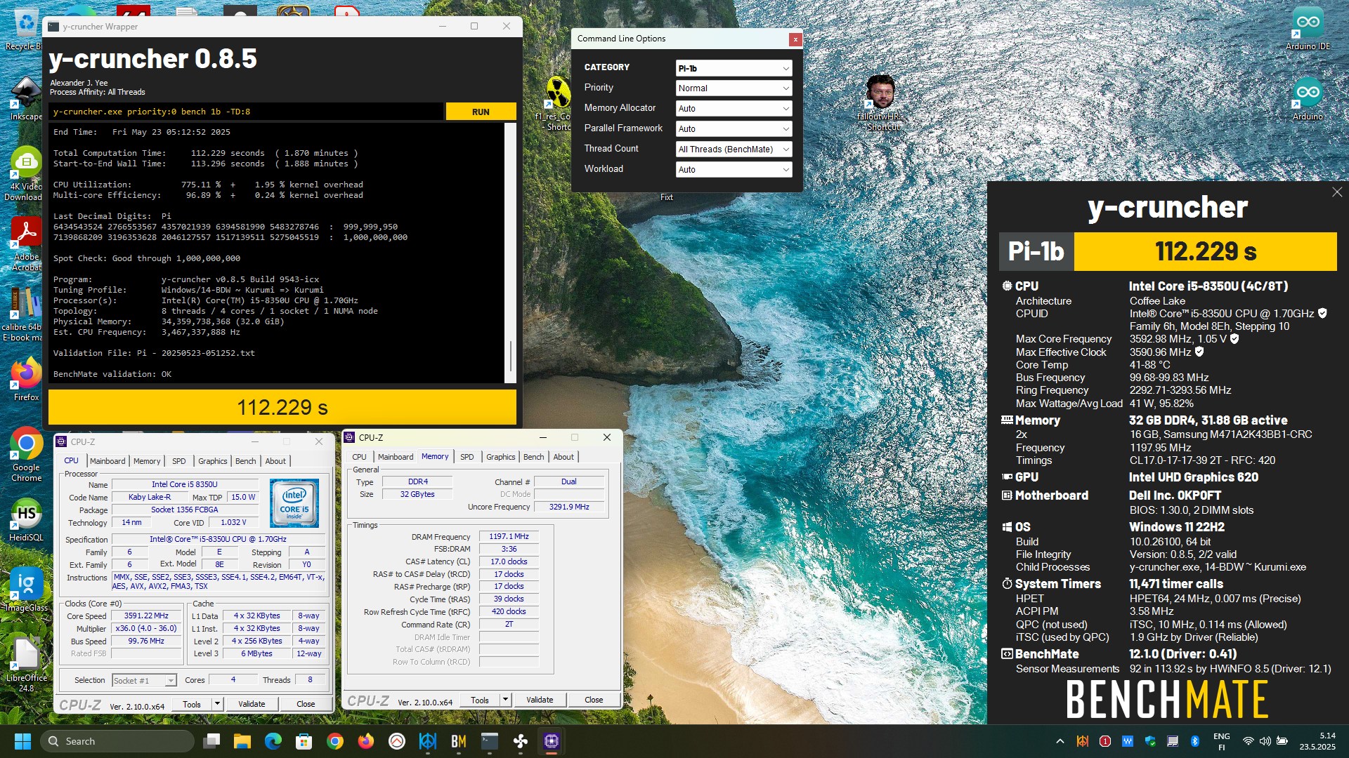
Task: Open the fan control taskbar icon
Action: [x=521, y=741]
